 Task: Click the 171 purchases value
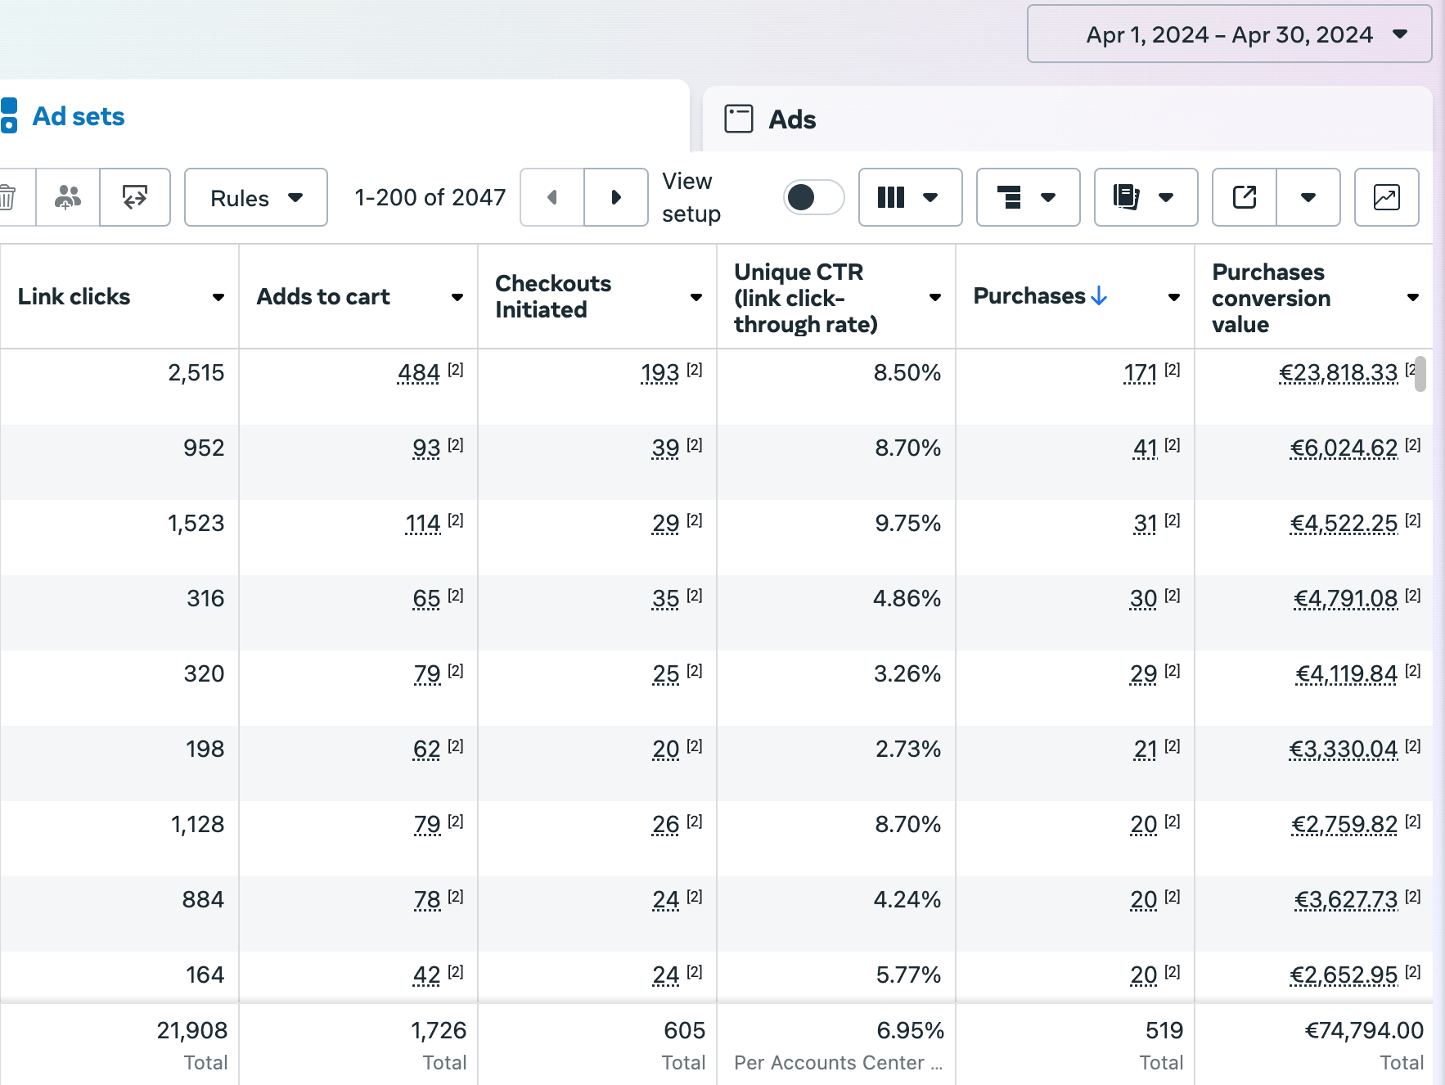coord(1141,373)
